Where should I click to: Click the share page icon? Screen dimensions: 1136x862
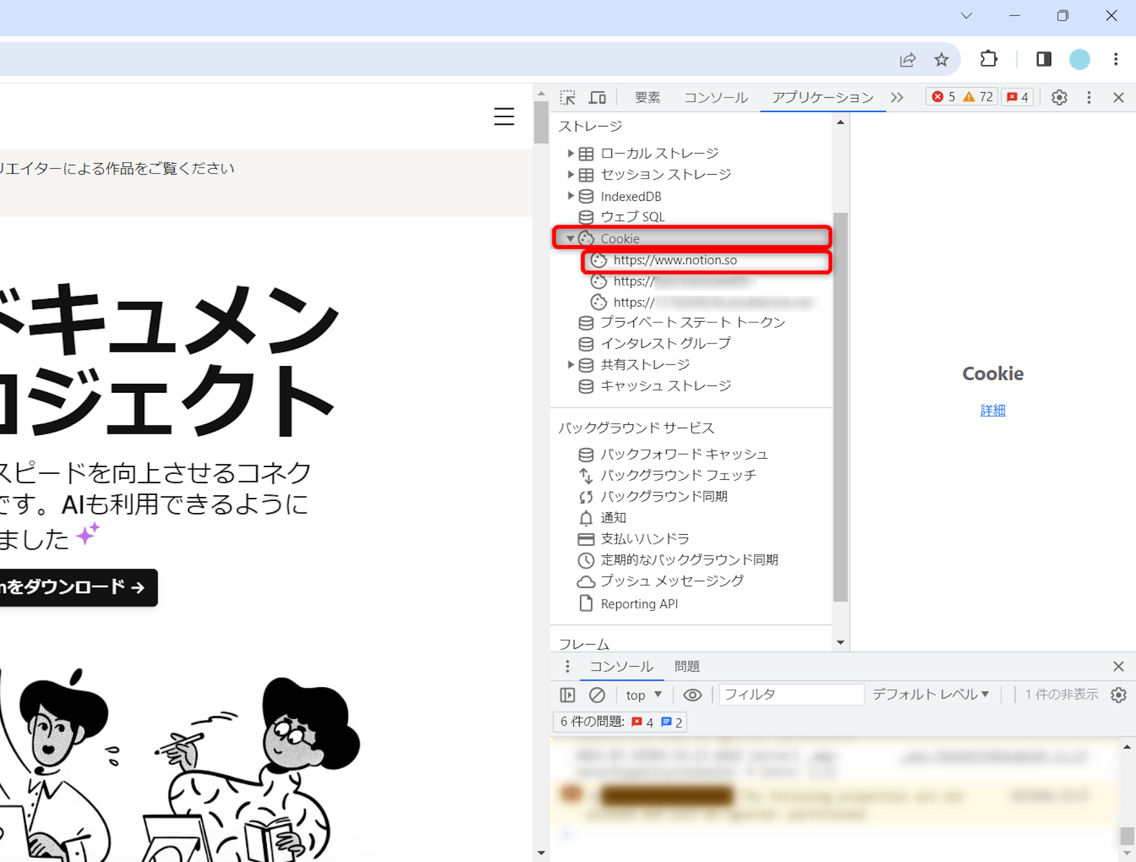[x=907, y=59]
